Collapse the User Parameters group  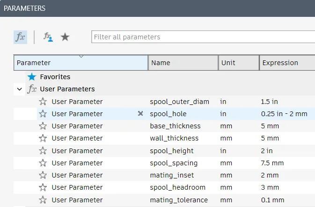click(20, 89)
